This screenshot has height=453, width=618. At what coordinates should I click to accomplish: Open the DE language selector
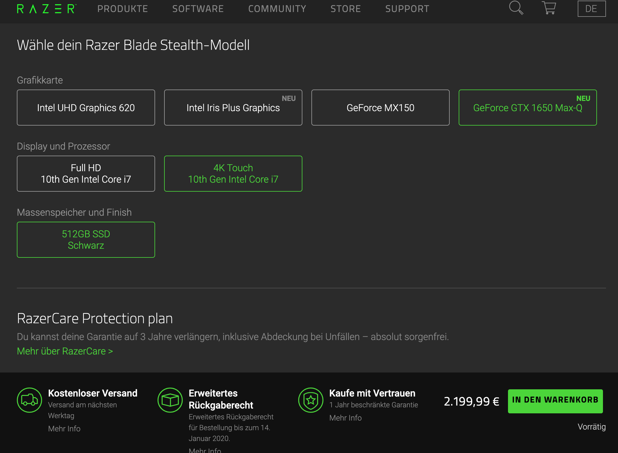[x=591, y=8]
